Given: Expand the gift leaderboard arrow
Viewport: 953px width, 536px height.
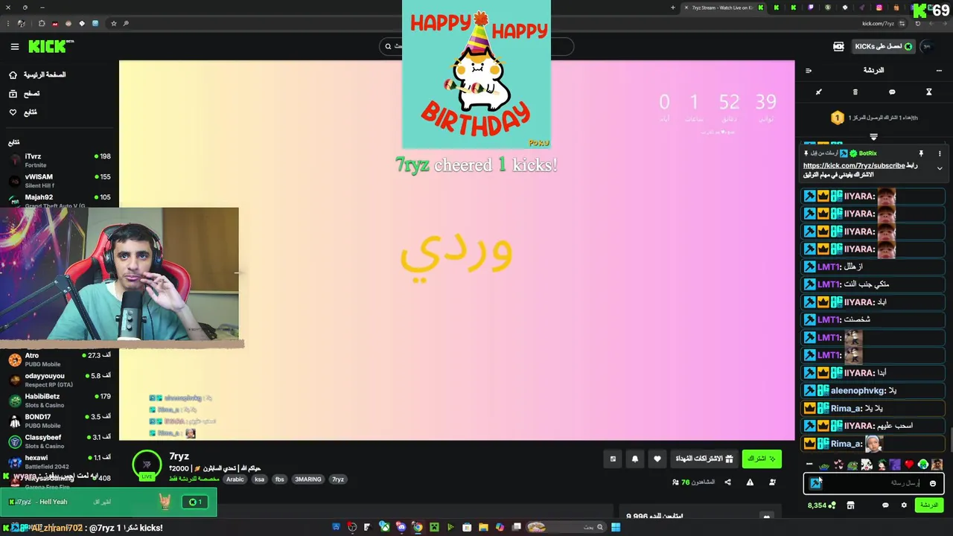Looking at the screenshot, I should [873, 137].
